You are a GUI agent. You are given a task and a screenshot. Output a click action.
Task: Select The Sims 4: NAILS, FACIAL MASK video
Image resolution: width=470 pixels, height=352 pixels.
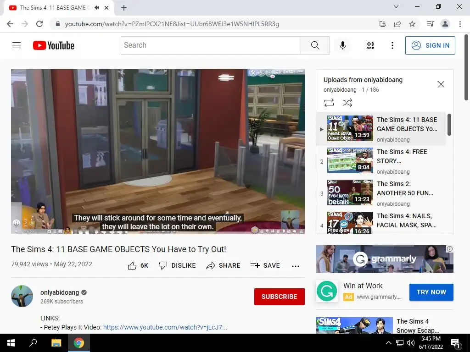click(x=381, y=223)
